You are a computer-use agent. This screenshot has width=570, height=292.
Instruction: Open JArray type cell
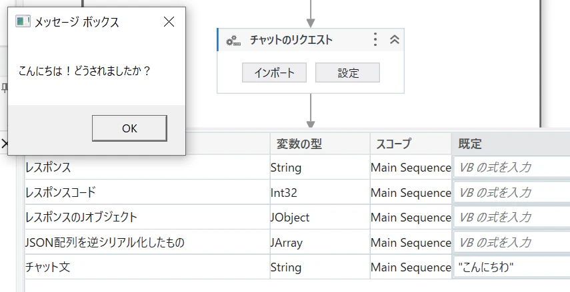pos(320,242)
